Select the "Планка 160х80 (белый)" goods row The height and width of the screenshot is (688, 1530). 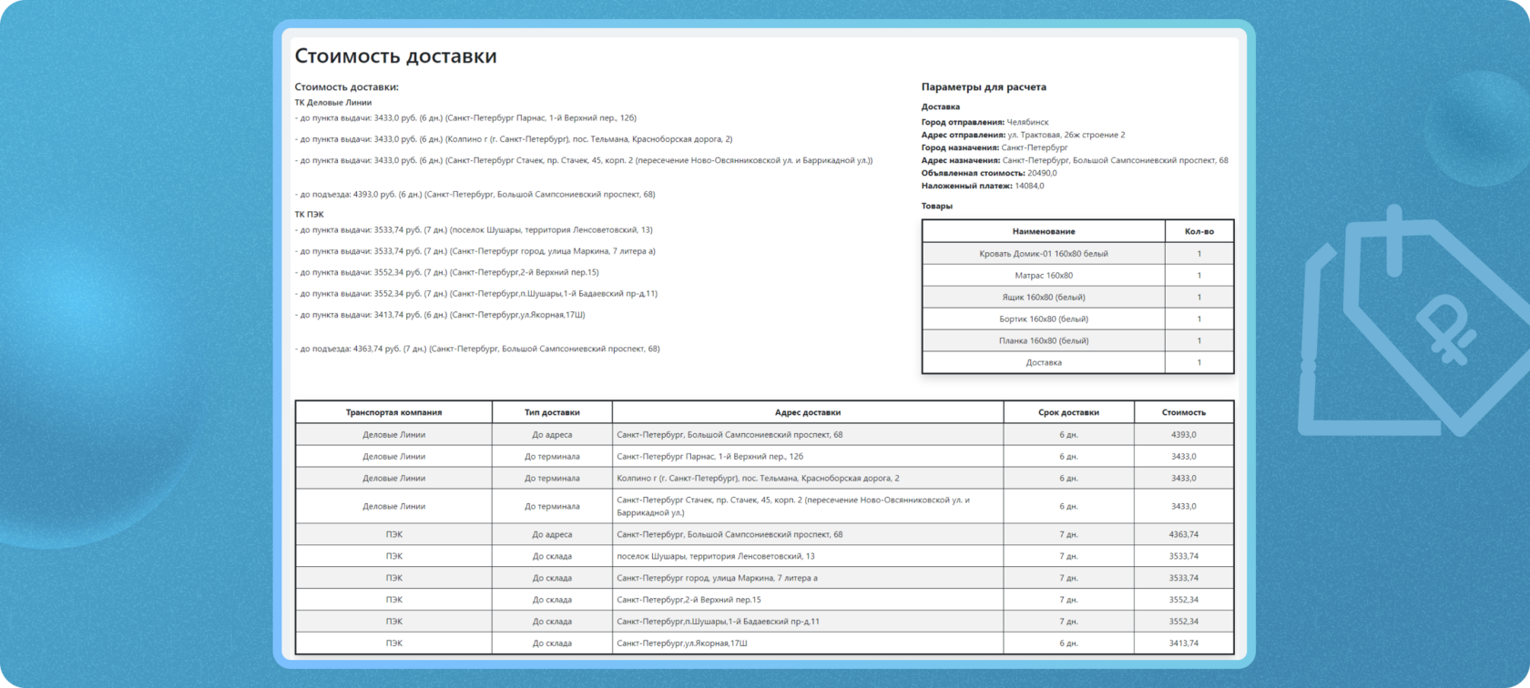(1078, 341)
